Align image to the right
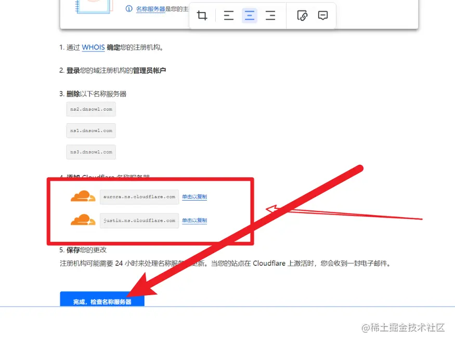The width and height of the screenshot is (455, 343). pos(270,16)
